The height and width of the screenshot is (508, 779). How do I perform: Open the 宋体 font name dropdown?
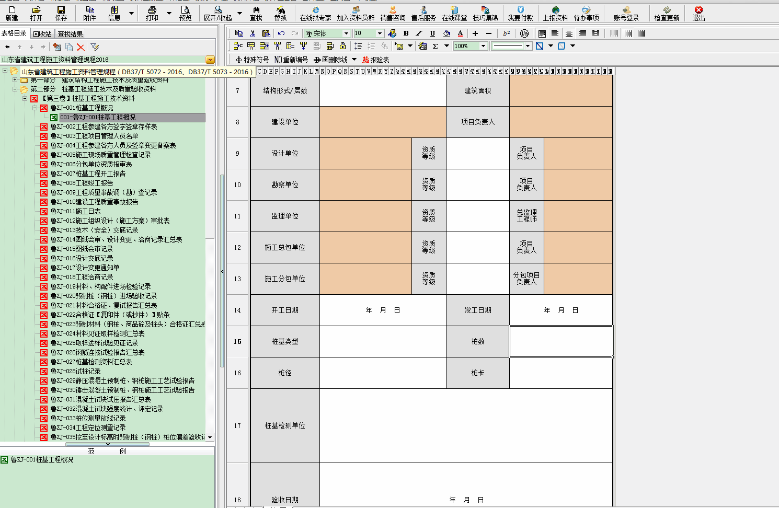coord(346,33)
